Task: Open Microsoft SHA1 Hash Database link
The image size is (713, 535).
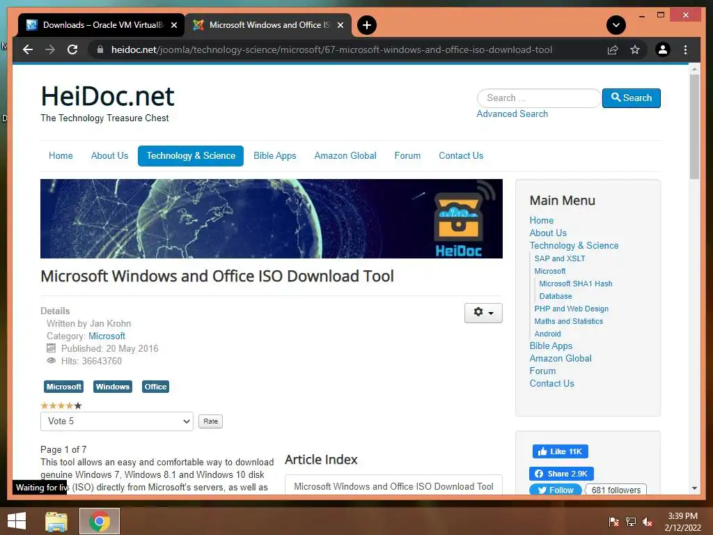Action: coord(576,290)
